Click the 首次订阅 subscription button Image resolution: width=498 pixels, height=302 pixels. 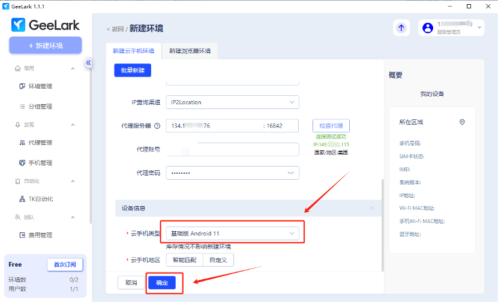coord(65,264)
